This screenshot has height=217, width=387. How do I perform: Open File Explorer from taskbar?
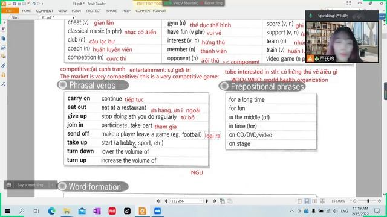[x=67, y=211]
